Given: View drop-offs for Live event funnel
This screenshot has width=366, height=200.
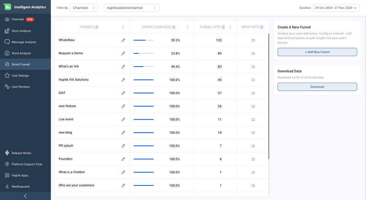Looking at the screenshot, I should click(253, 119).
